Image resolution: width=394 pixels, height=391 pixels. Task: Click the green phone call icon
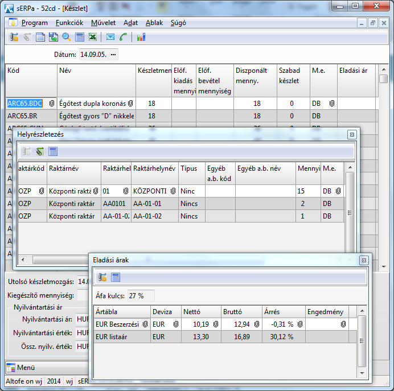click(x=123, y=37)
